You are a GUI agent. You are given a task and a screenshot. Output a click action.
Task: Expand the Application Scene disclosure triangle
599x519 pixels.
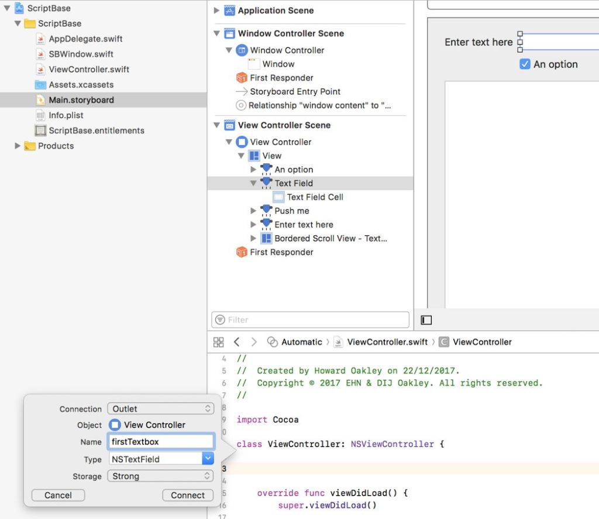coord(216,11)
